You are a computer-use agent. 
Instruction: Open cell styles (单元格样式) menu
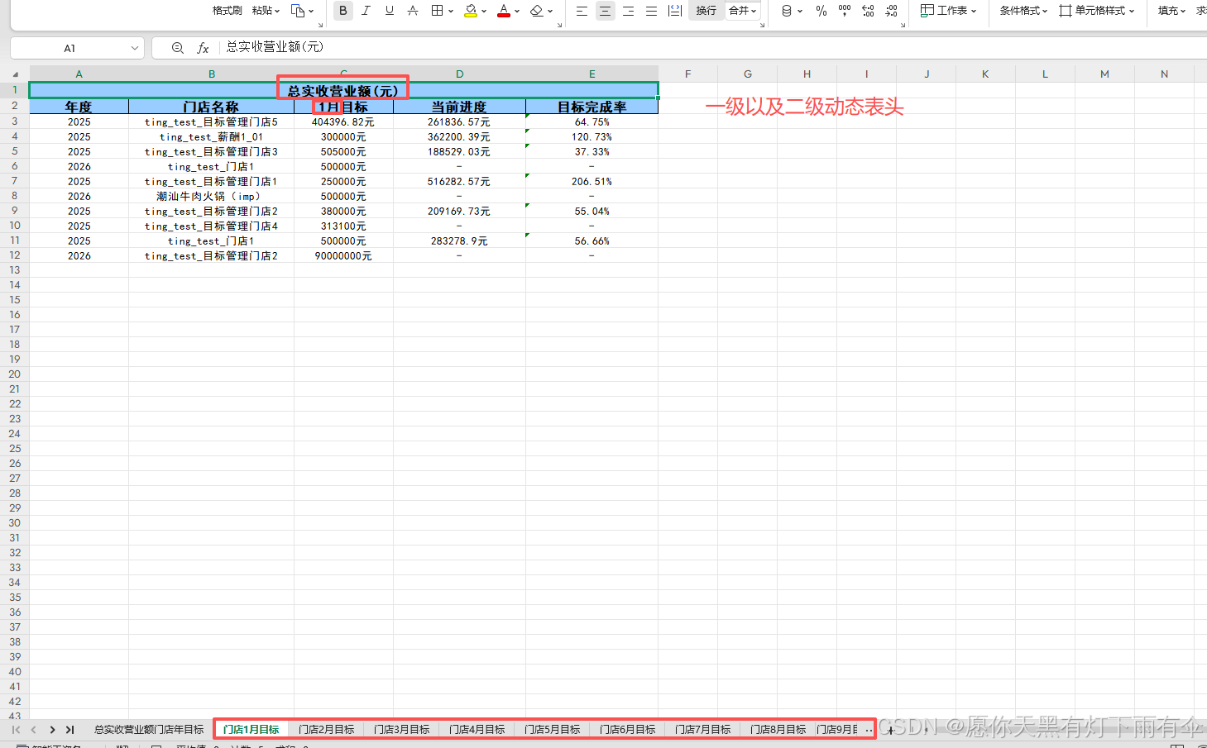coord(1097,11)
